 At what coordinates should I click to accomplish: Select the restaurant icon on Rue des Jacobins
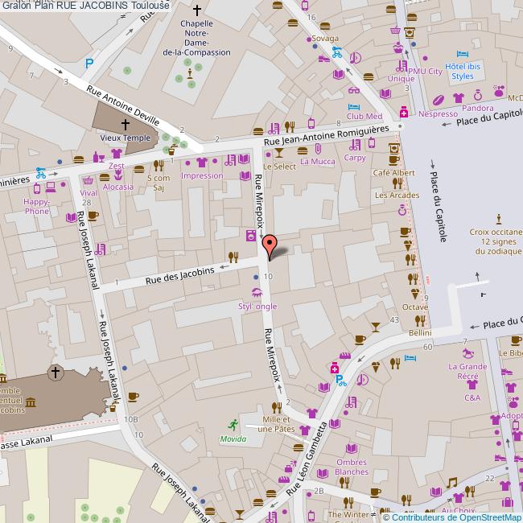click(x=233, y=257)
